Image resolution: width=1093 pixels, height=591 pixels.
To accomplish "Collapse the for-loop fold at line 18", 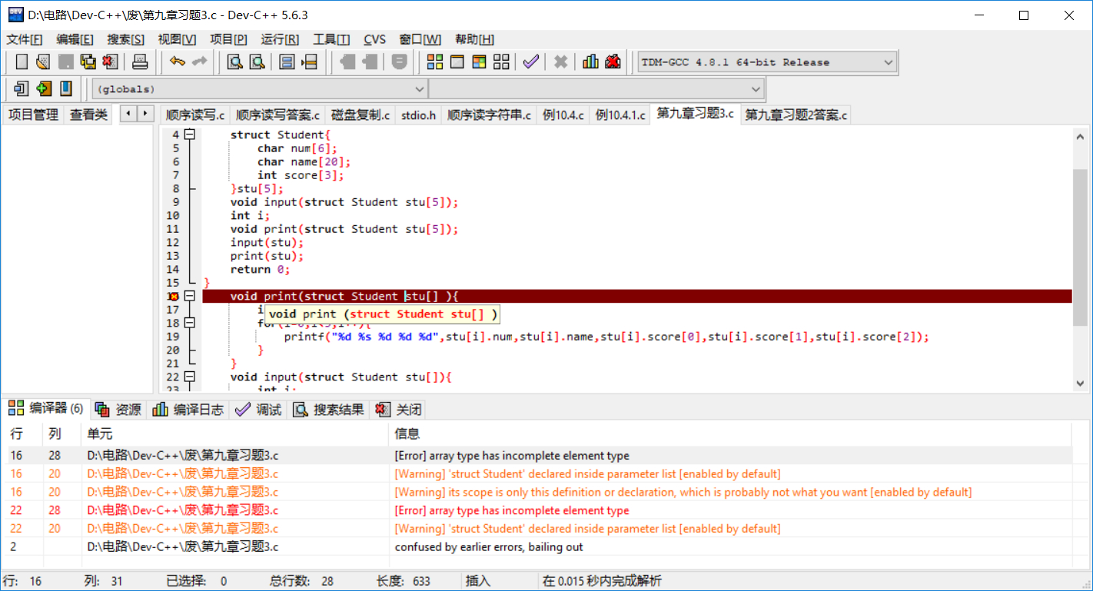I will pos(189,323).
